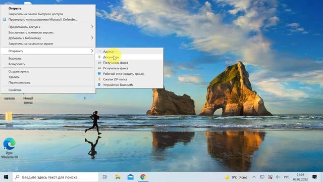The image size is (323, 182).
Task: Choose Открыть in the context menu
Action: coord(15,9)
